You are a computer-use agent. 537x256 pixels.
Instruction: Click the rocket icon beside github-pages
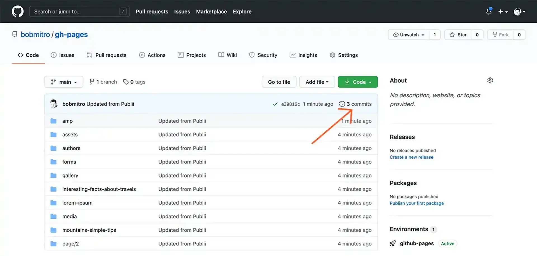pos(393,243)
